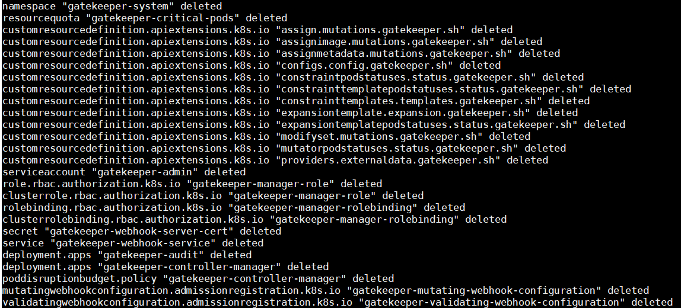Click the namespace "gatekeeper-system" deleted line

[x=112, y=7]
